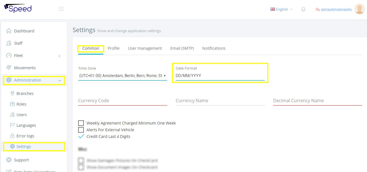Open the notifications bell

tap(303, 9)
